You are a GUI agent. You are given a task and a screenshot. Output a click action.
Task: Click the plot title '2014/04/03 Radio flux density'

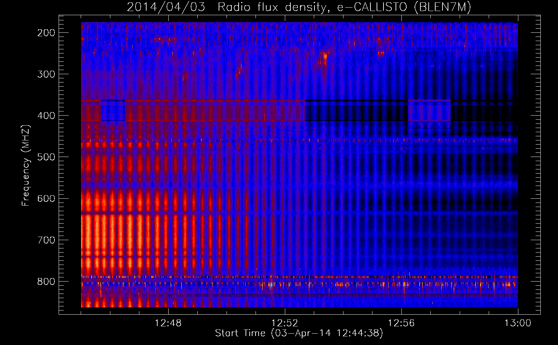[299, 7]
